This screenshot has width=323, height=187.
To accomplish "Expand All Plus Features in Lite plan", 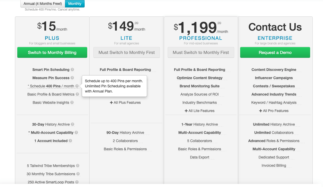I will point(125,102).
